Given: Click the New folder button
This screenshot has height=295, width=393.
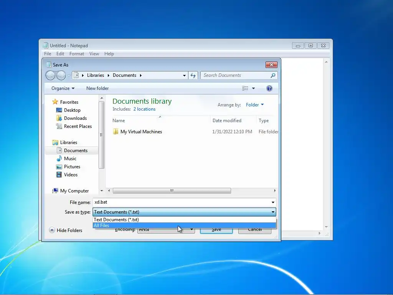Looking at the screenshot, I should (97, 88).
